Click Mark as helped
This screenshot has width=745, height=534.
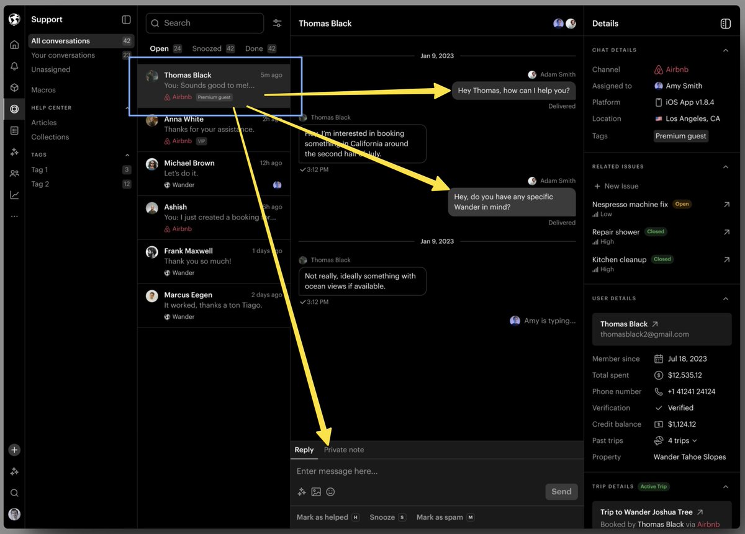coord(328,517)
